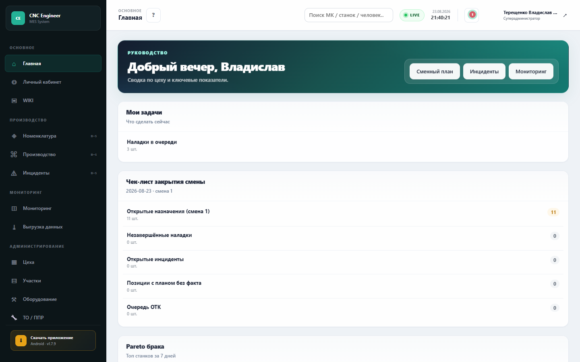Click Незавершённые наладки checklist row
The width and height of the screenshot is (580, 362).
(343, 239)
